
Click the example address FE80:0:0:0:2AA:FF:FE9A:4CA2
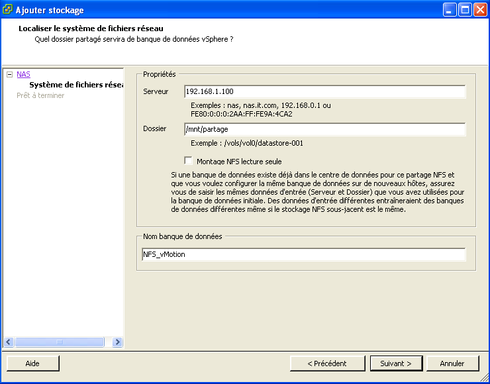pyautogui.click(x=242, y=114)
